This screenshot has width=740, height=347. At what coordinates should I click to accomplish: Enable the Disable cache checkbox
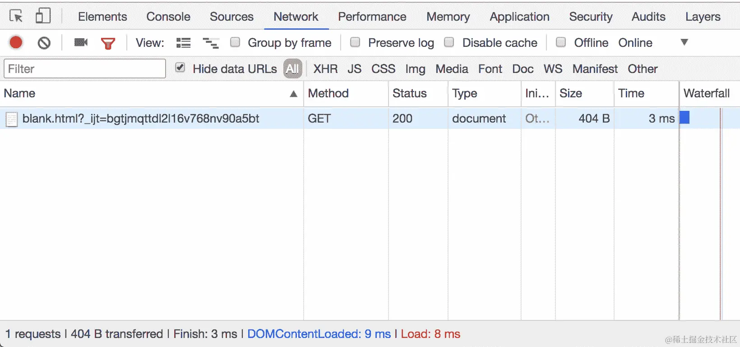click(x=449, y=42)
